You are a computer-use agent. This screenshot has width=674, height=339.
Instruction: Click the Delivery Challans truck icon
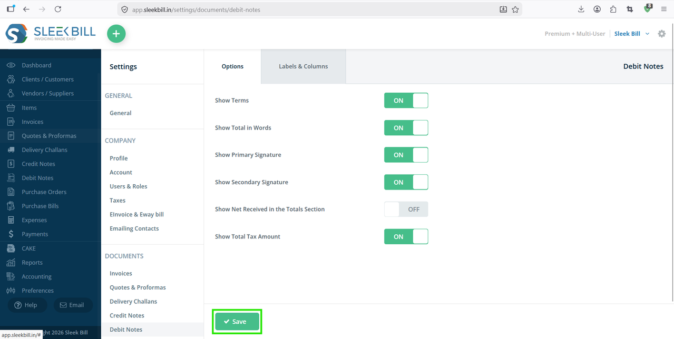11,150
